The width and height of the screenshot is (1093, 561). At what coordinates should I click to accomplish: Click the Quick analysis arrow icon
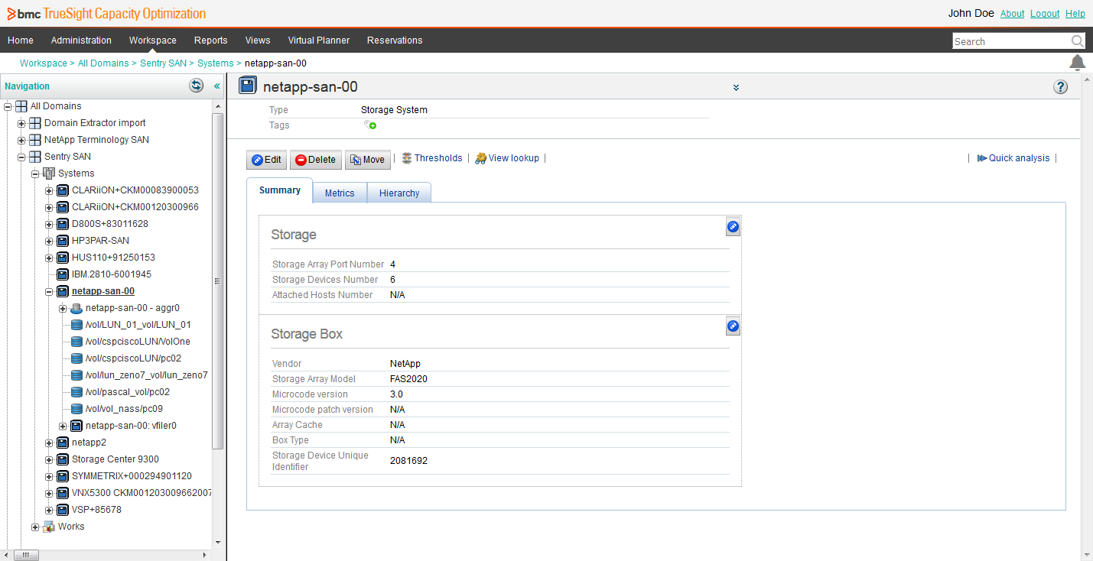pos(981,158)
